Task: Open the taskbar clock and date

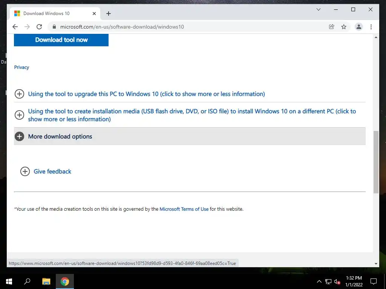Action: pyautogui.click(x=354, y=281)
